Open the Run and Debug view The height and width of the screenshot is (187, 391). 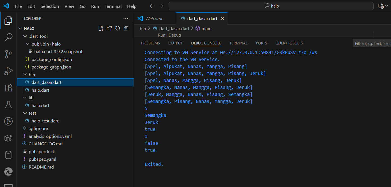(8, 71)
